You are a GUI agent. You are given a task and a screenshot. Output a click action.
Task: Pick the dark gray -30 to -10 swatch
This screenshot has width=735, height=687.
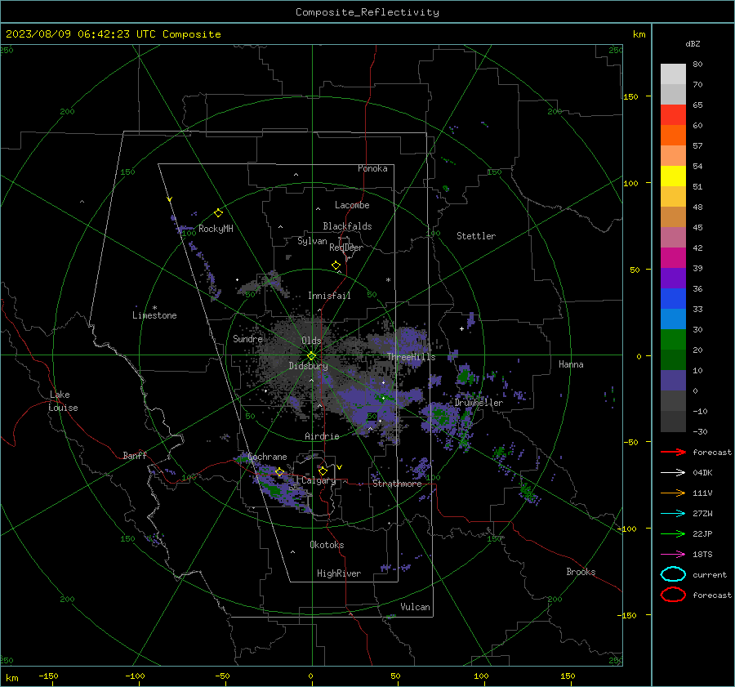click(673, 422)
